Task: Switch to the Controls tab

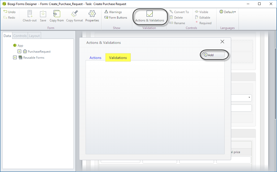Action: coord(20,36)
